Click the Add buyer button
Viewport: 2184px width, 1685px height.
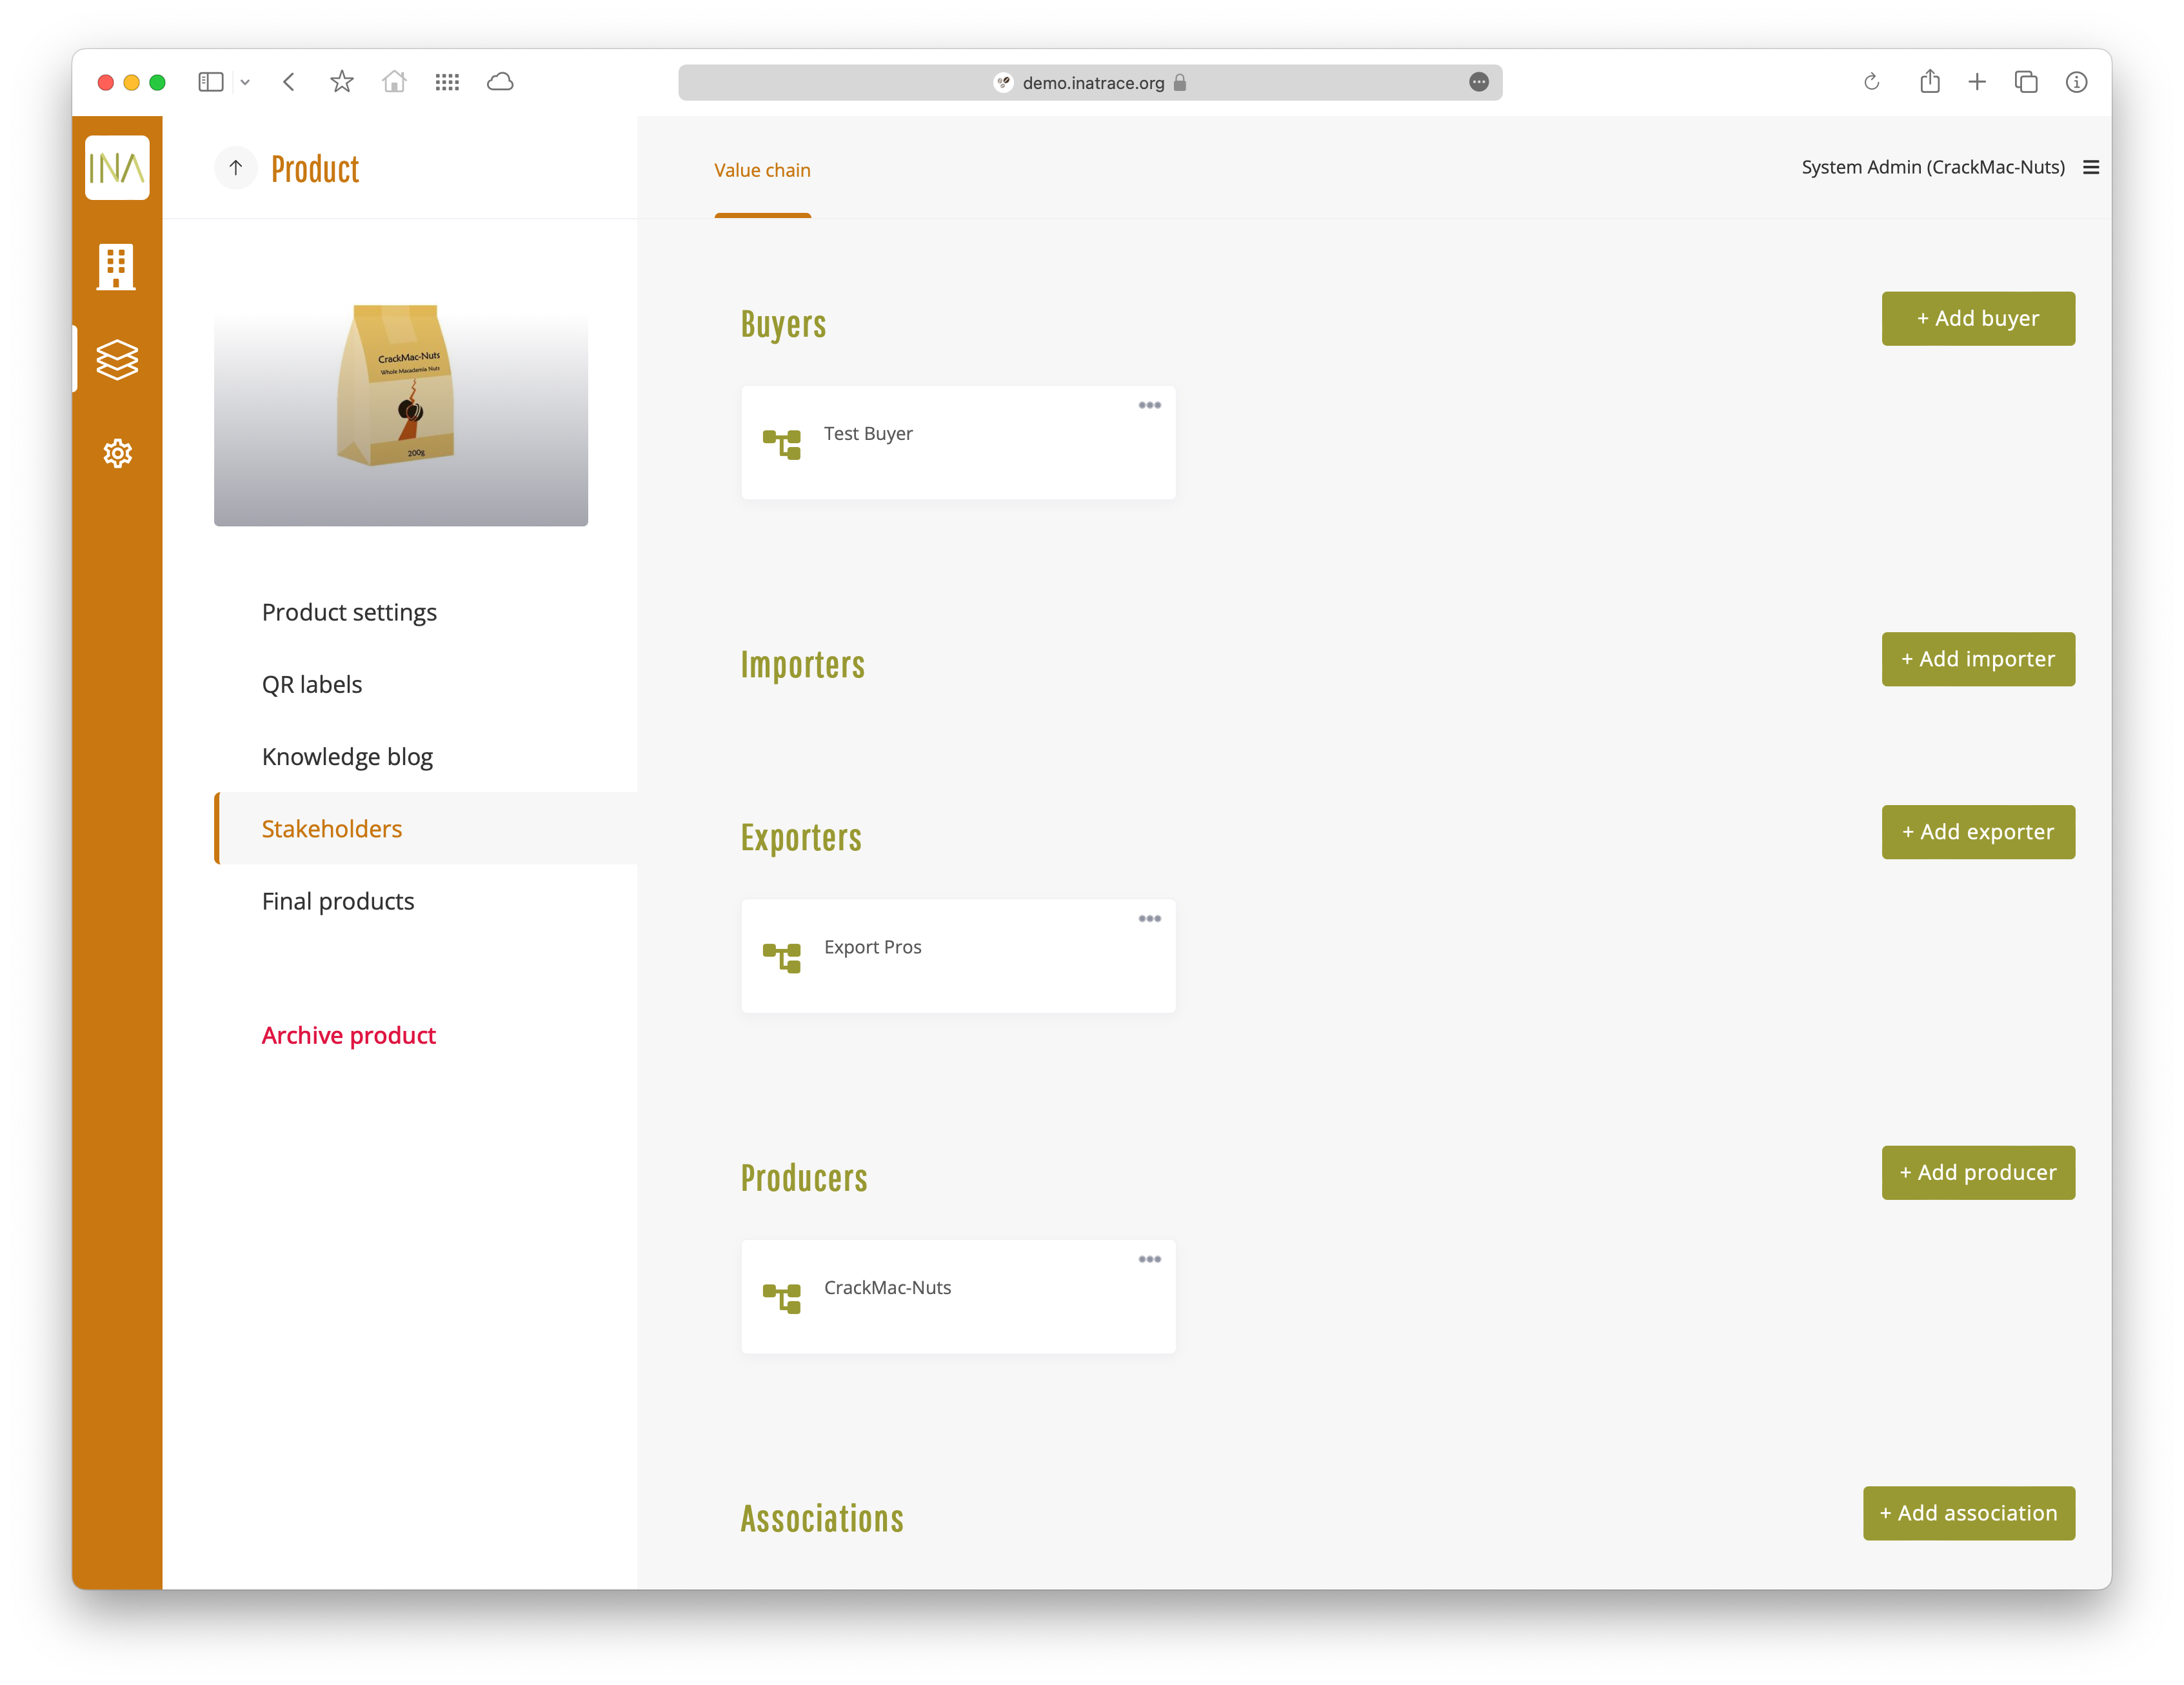[1978, 318]
